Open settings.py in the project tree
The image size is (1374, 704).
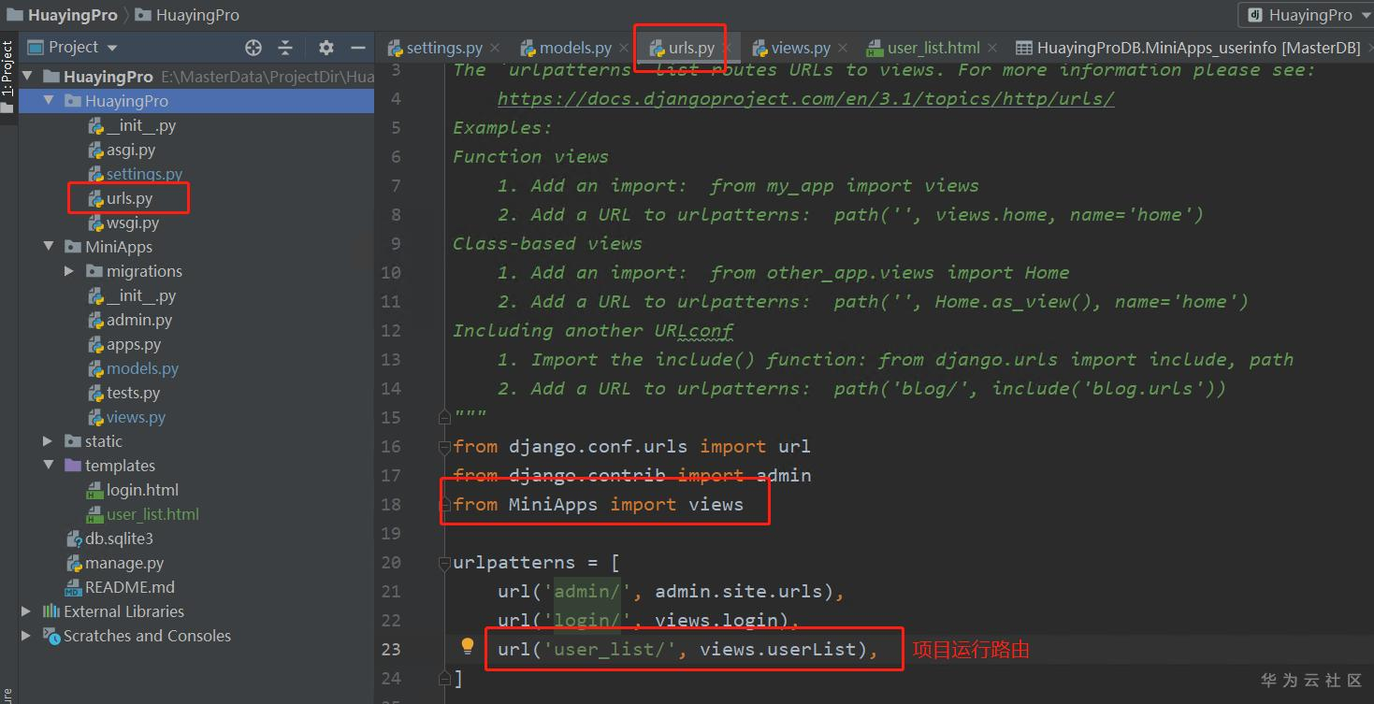tap(144, 174)
